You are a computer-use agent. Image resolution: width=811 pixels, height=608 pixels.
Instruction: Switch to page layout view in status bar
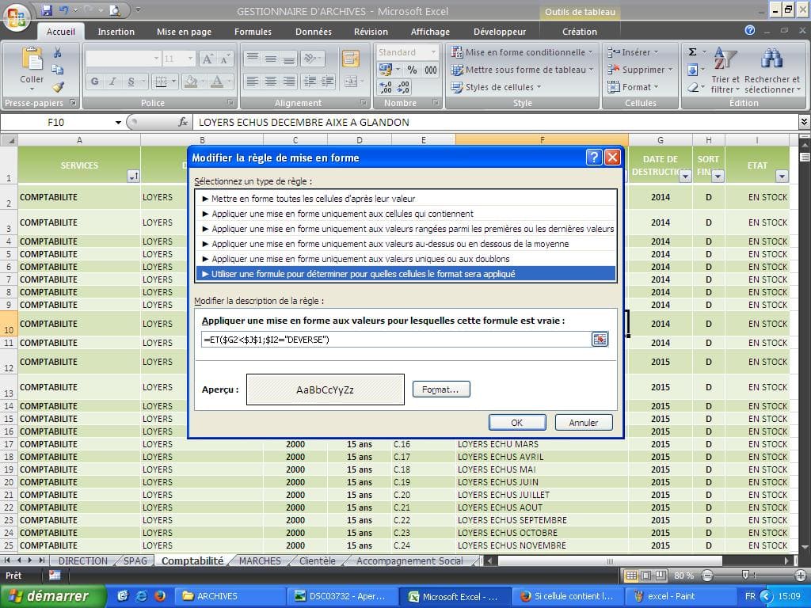644,576
